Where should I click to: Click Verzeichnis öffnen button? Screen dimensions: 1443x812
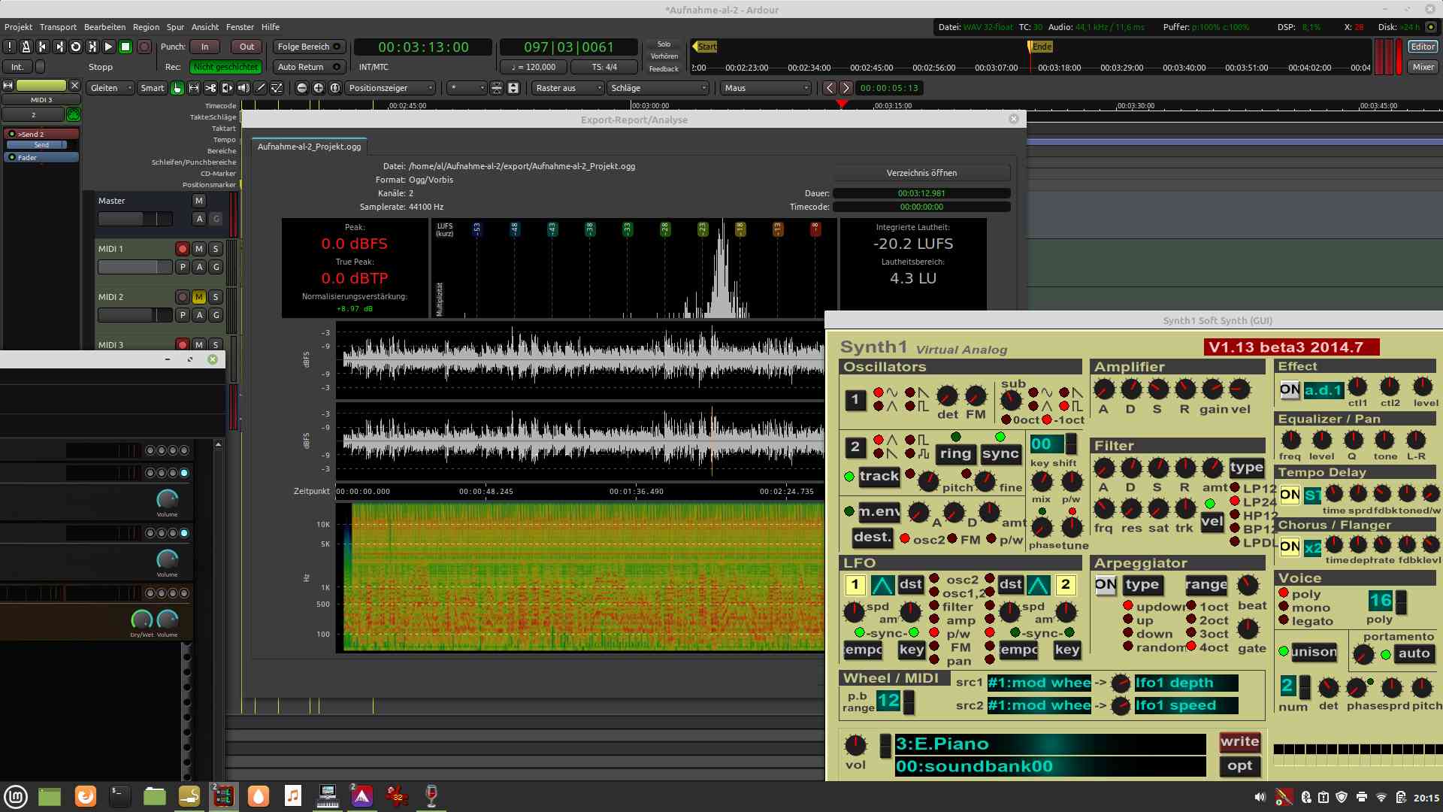pos(921,173)
